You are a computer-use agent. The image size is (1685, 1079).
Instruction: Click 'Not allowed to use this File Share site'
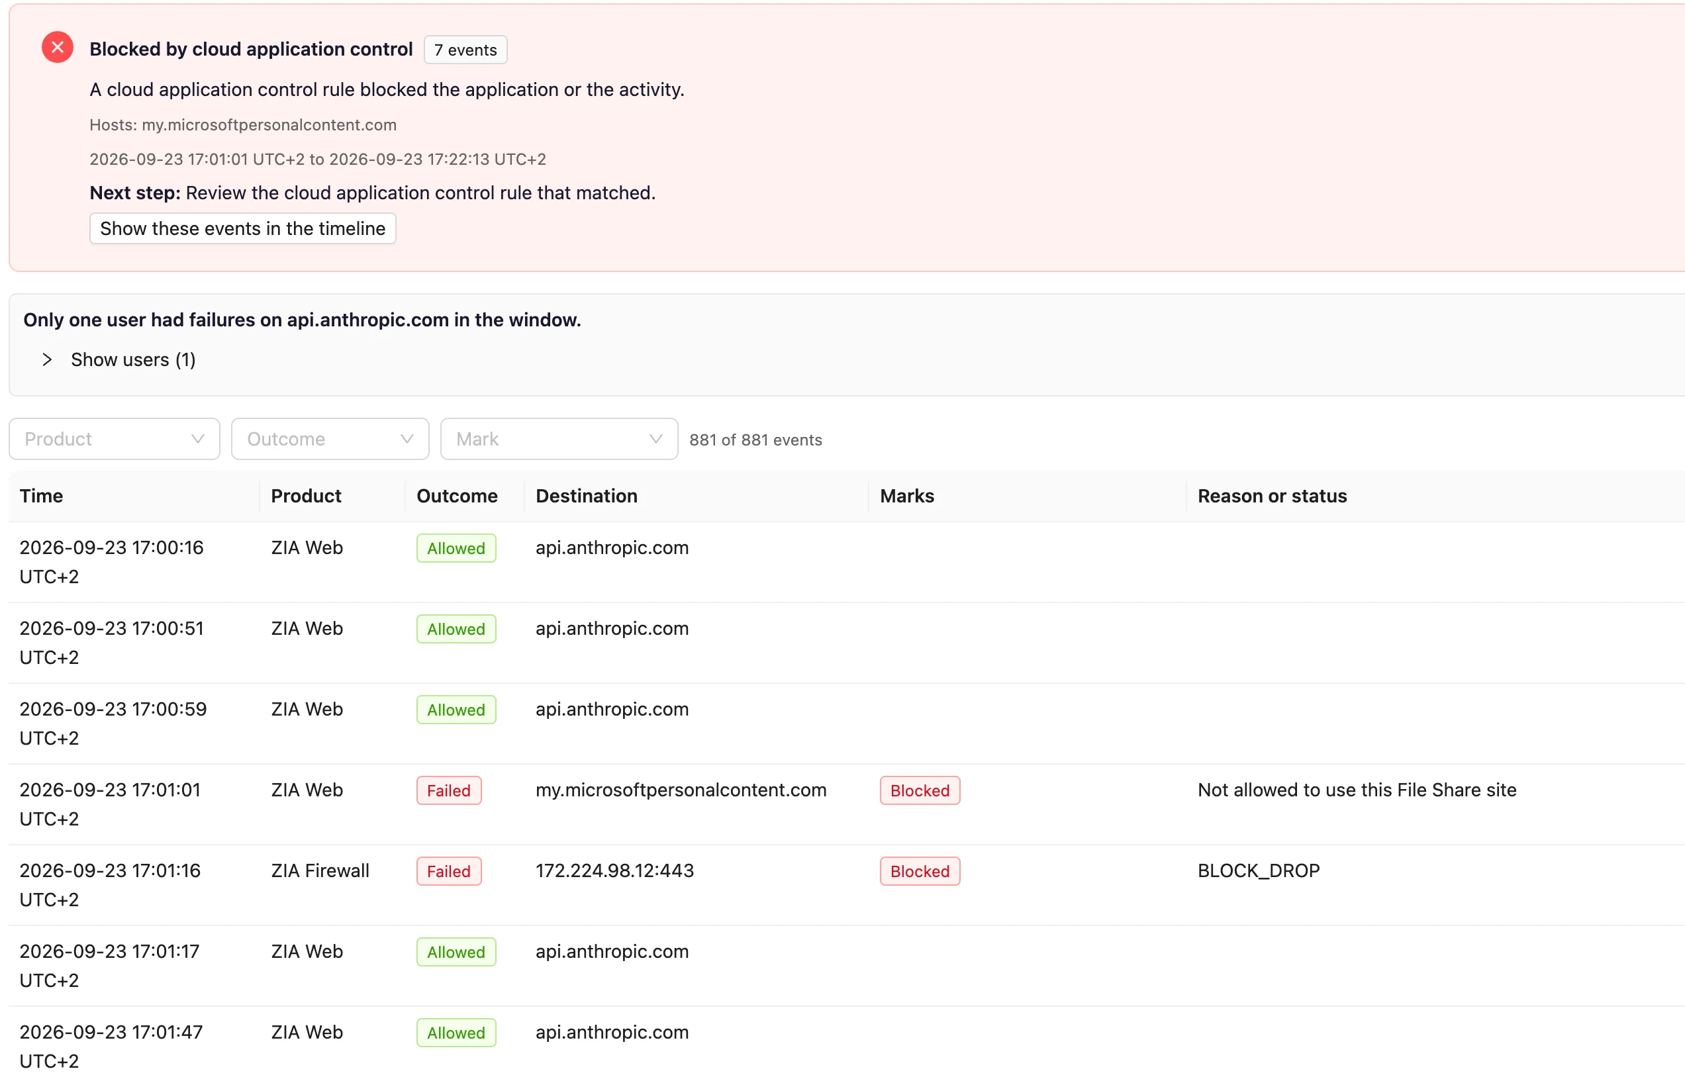tap(1357, 790)
